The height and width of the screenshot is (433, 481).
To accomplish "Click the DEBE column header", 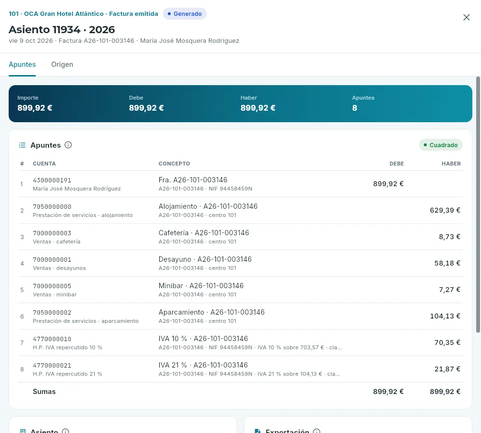I will point(396,164).
